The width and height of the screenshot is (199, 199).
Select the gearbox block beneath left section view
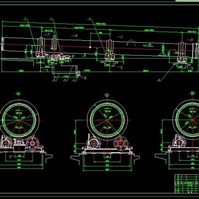click(19, 148)
